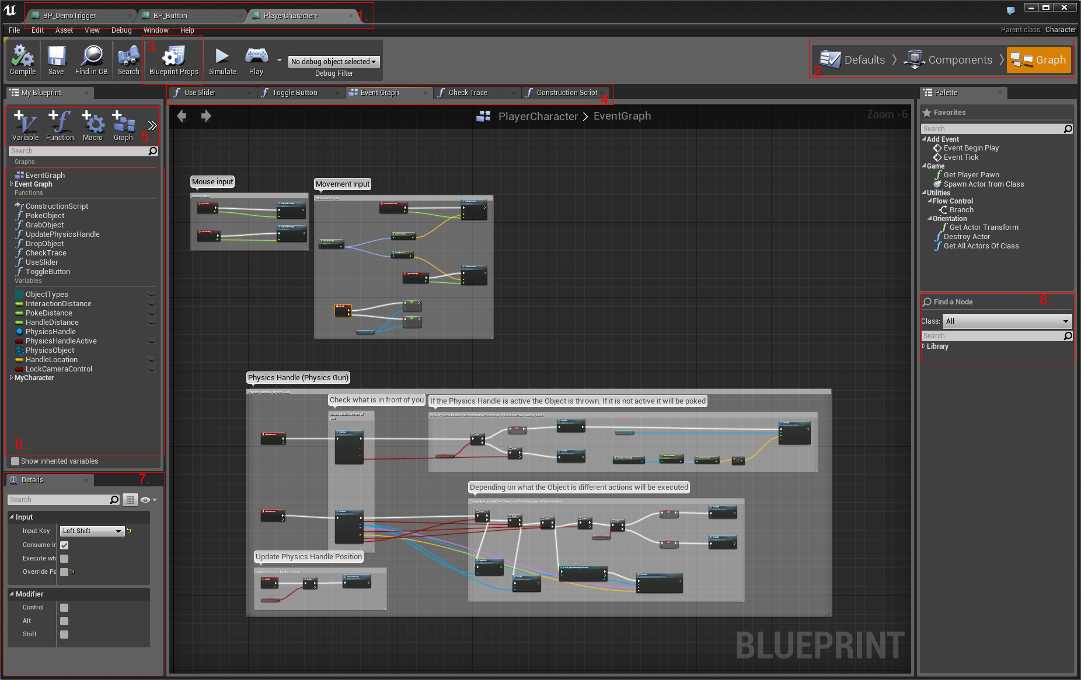Add a new Function
Viewport: 1081px width, 680px height.
coord(60,126)
